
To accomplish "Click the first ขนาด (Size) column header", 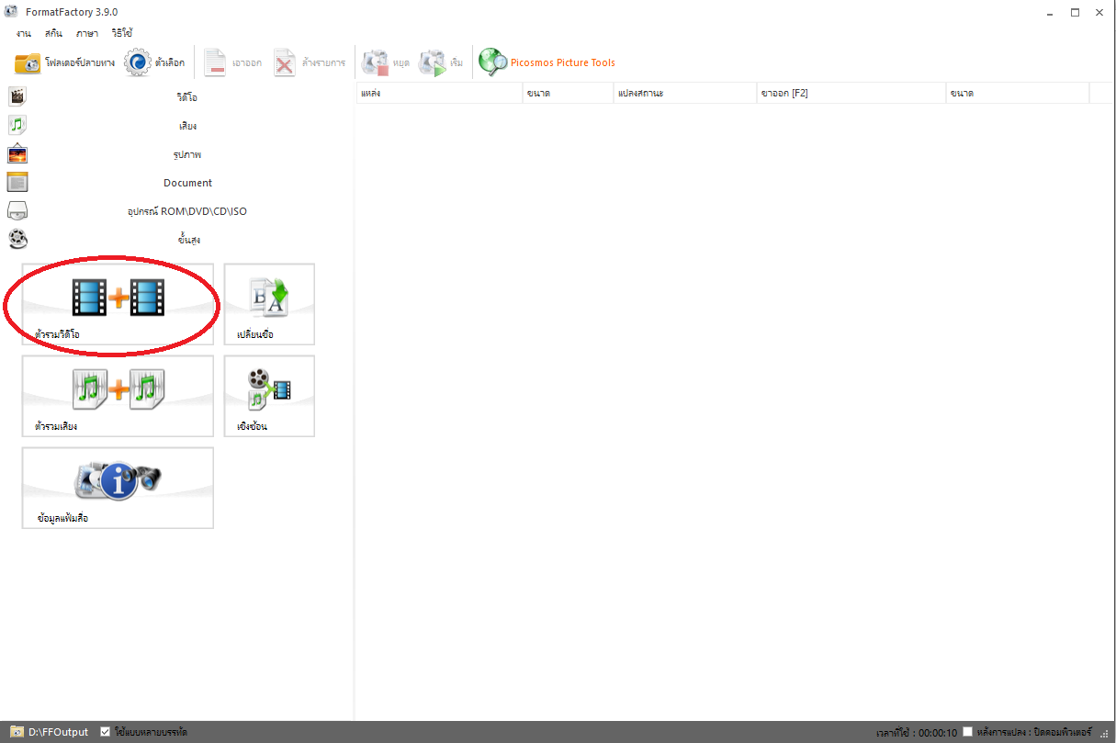I will (567, 93).
